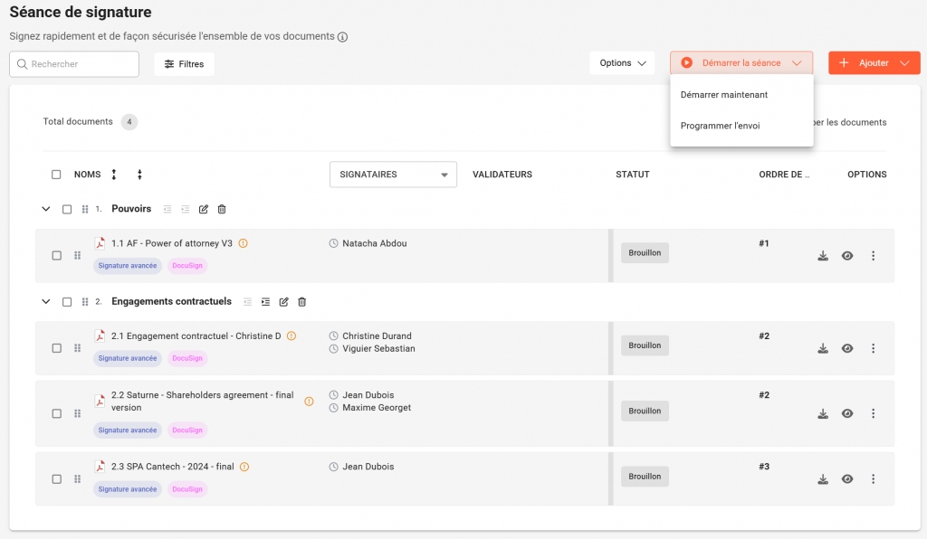
Task: Preview the SPA Cantech 2024 document
Action: click(x=847, y=479)
